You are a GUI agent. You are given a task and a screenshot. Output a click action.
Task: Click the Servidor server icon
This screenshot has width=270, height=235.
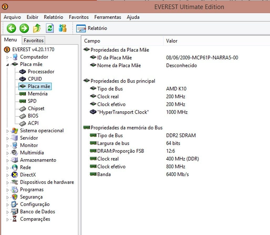click(x=15, y=138)
